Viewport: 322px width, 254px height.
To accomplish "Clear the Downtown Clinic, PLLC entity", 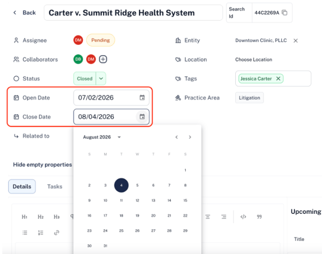I will (x=296, y=41).
